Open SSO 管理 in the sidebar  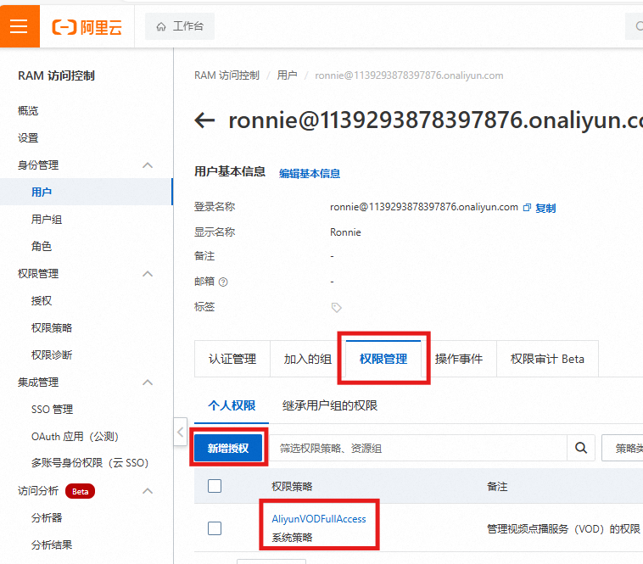[52, 409]
